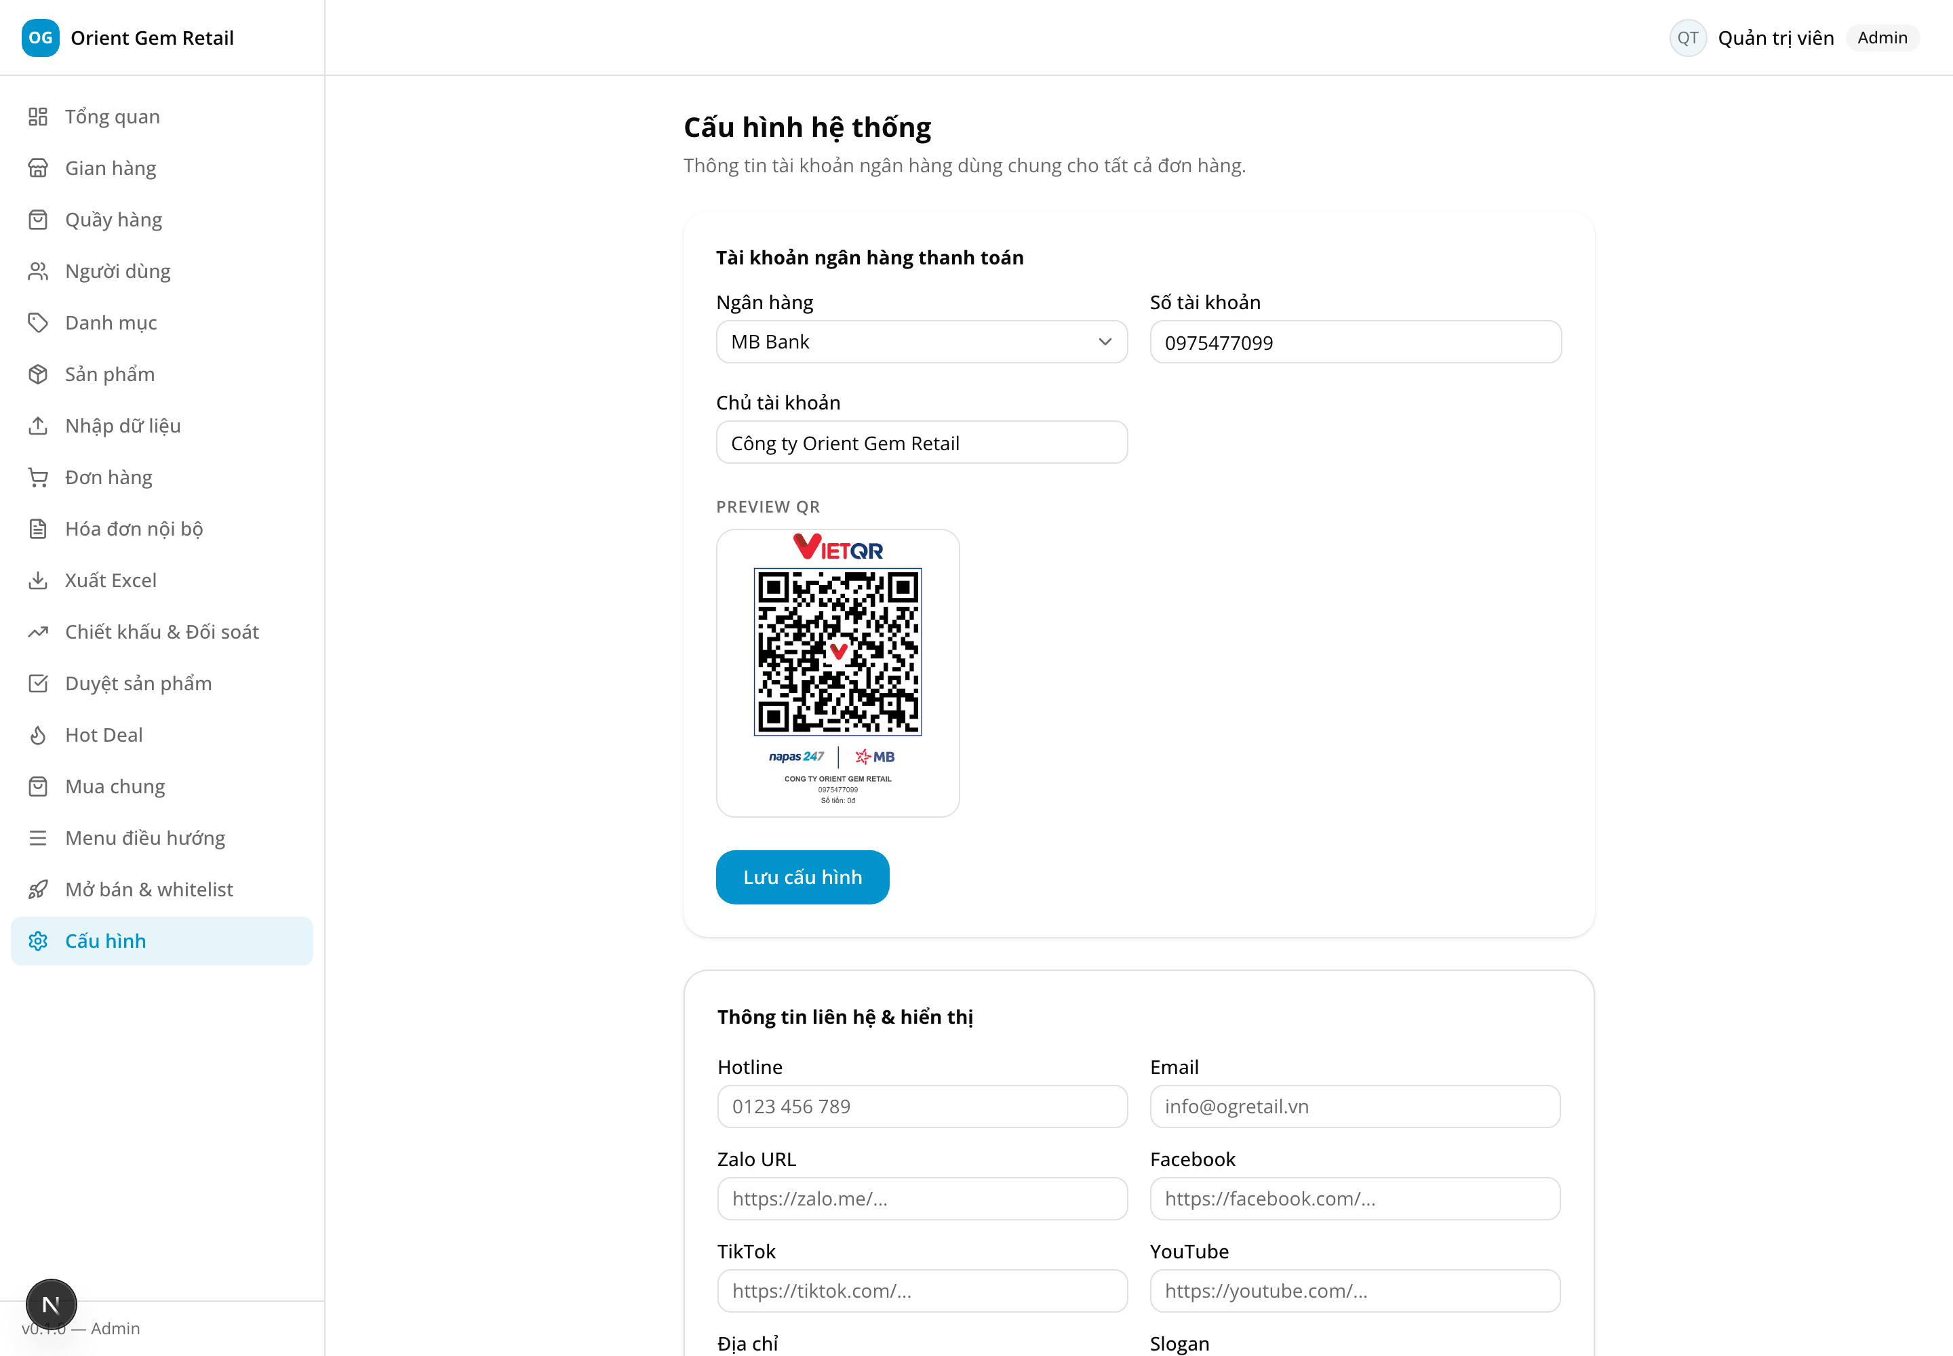Click the Quản trị viên avatar
This screenshot has height=1356, width=1953.
pyautogui.click(x=1688, y=38)
